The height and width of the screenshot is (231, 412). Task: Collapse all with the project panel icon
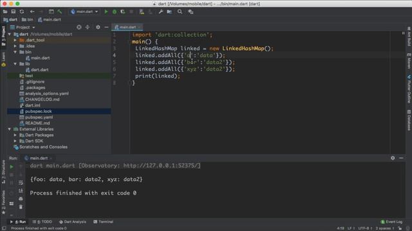pos(88,27)
